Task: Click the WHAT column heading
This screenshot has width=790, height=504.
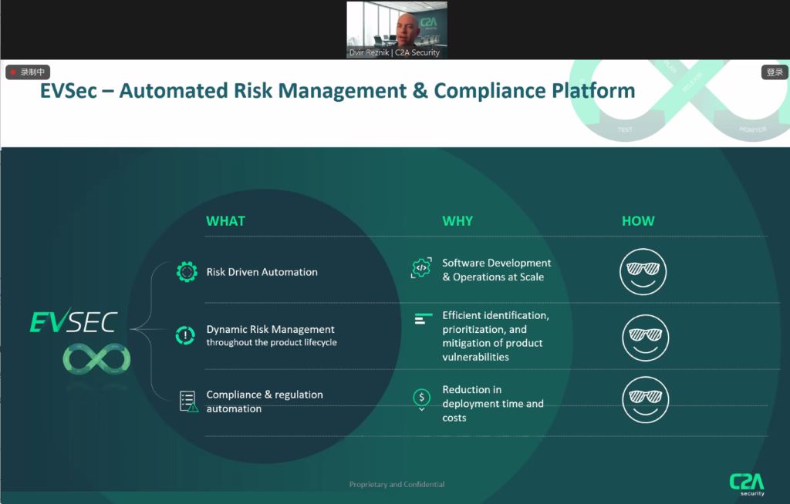Action: (225, 221)
